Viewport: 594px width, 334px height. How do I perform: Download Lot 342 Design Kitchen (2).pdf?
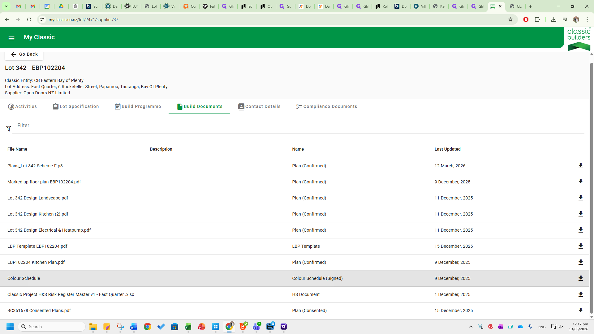pos(580,214)
